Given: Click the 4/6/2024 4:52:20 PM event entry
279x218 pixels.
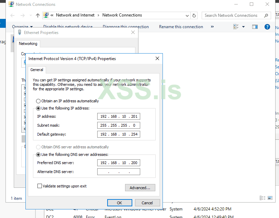Looking at the screenshot, I should coord(212,209).
